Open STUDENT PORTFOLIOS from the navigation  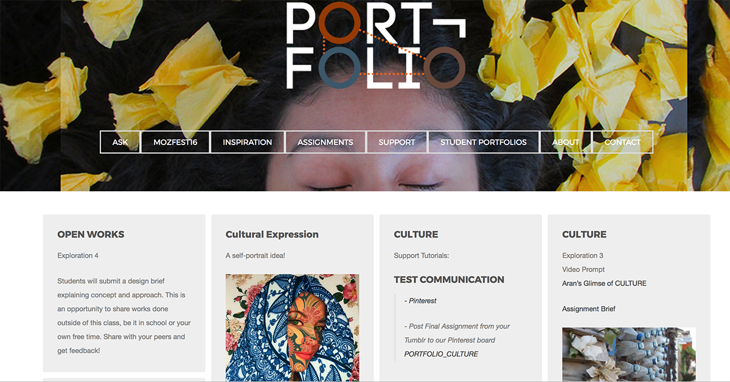pyautogui.click(x=484, y=142)
